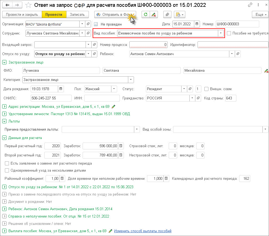Add document to favorites with star icon
269x236 pixels.
pyautogui.click(x=28, y=5)
